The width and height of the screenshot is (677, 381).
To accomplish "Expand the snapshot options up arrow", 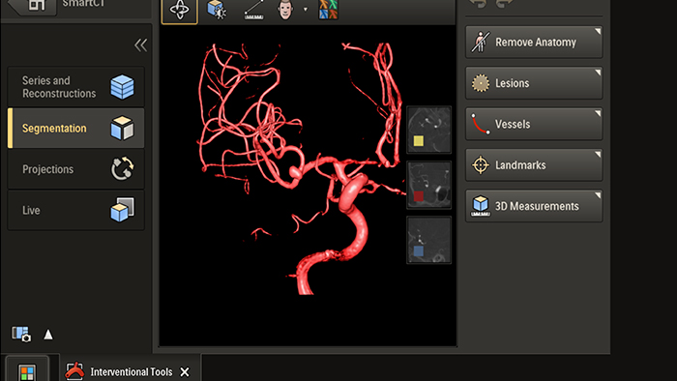I will [x=48, y=335].
